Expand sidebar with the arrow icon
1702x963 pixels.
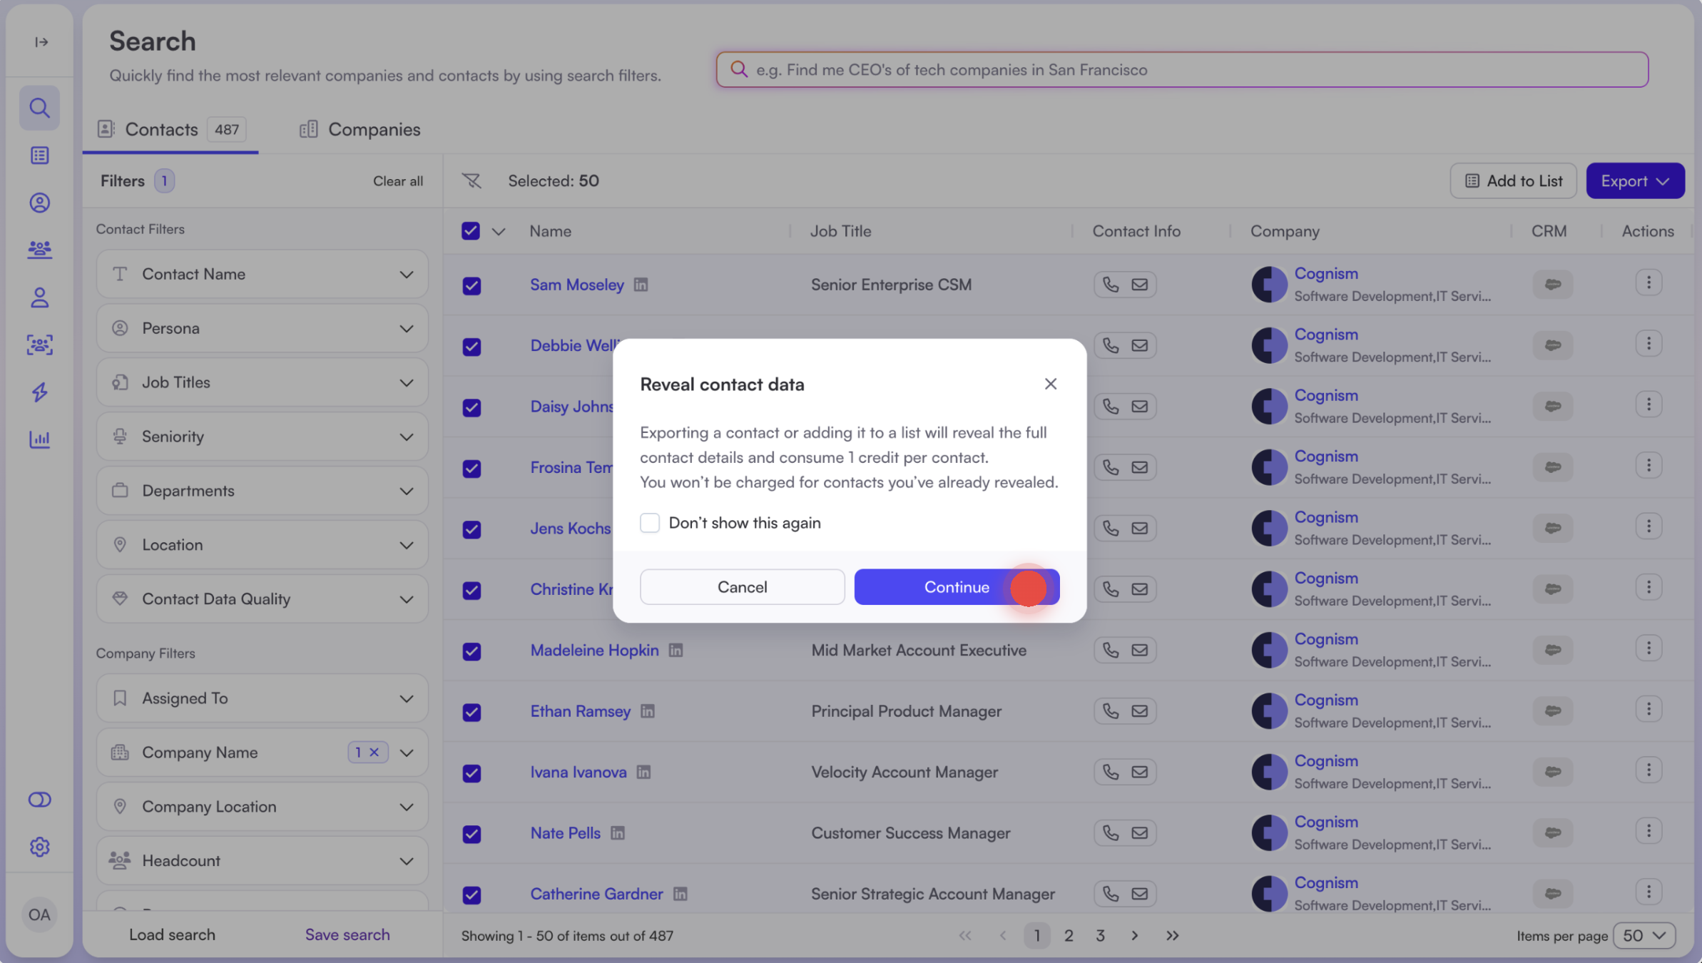[x=41, y=42]
